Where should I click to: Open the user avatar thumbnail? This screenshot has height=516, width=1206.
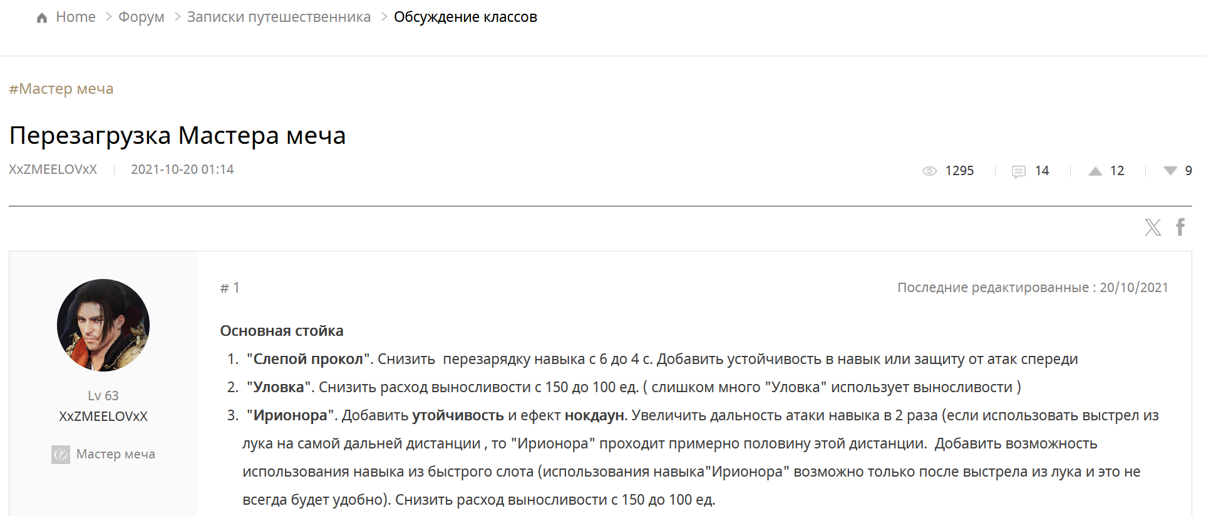point(103,325)
